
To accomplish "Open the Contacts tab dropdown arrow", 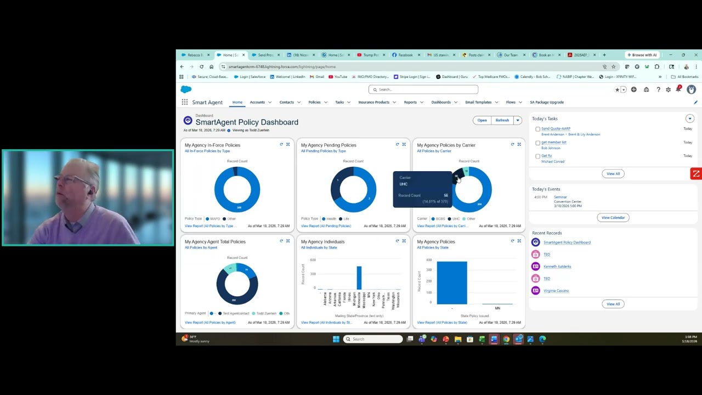I will tap(298, 102).
